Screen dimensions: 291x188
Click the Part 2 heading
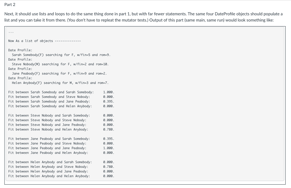coord(10,4)
